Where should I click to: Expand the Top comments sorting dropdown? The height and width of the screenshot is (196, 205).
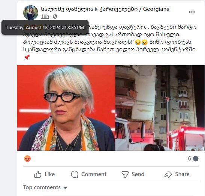pyautogui.click(x=45, y=187)
